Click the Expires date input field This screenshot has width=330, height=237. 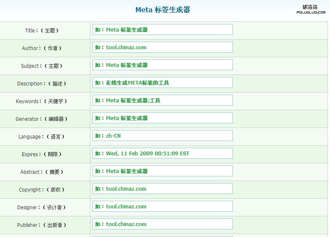tap(162, 154)
